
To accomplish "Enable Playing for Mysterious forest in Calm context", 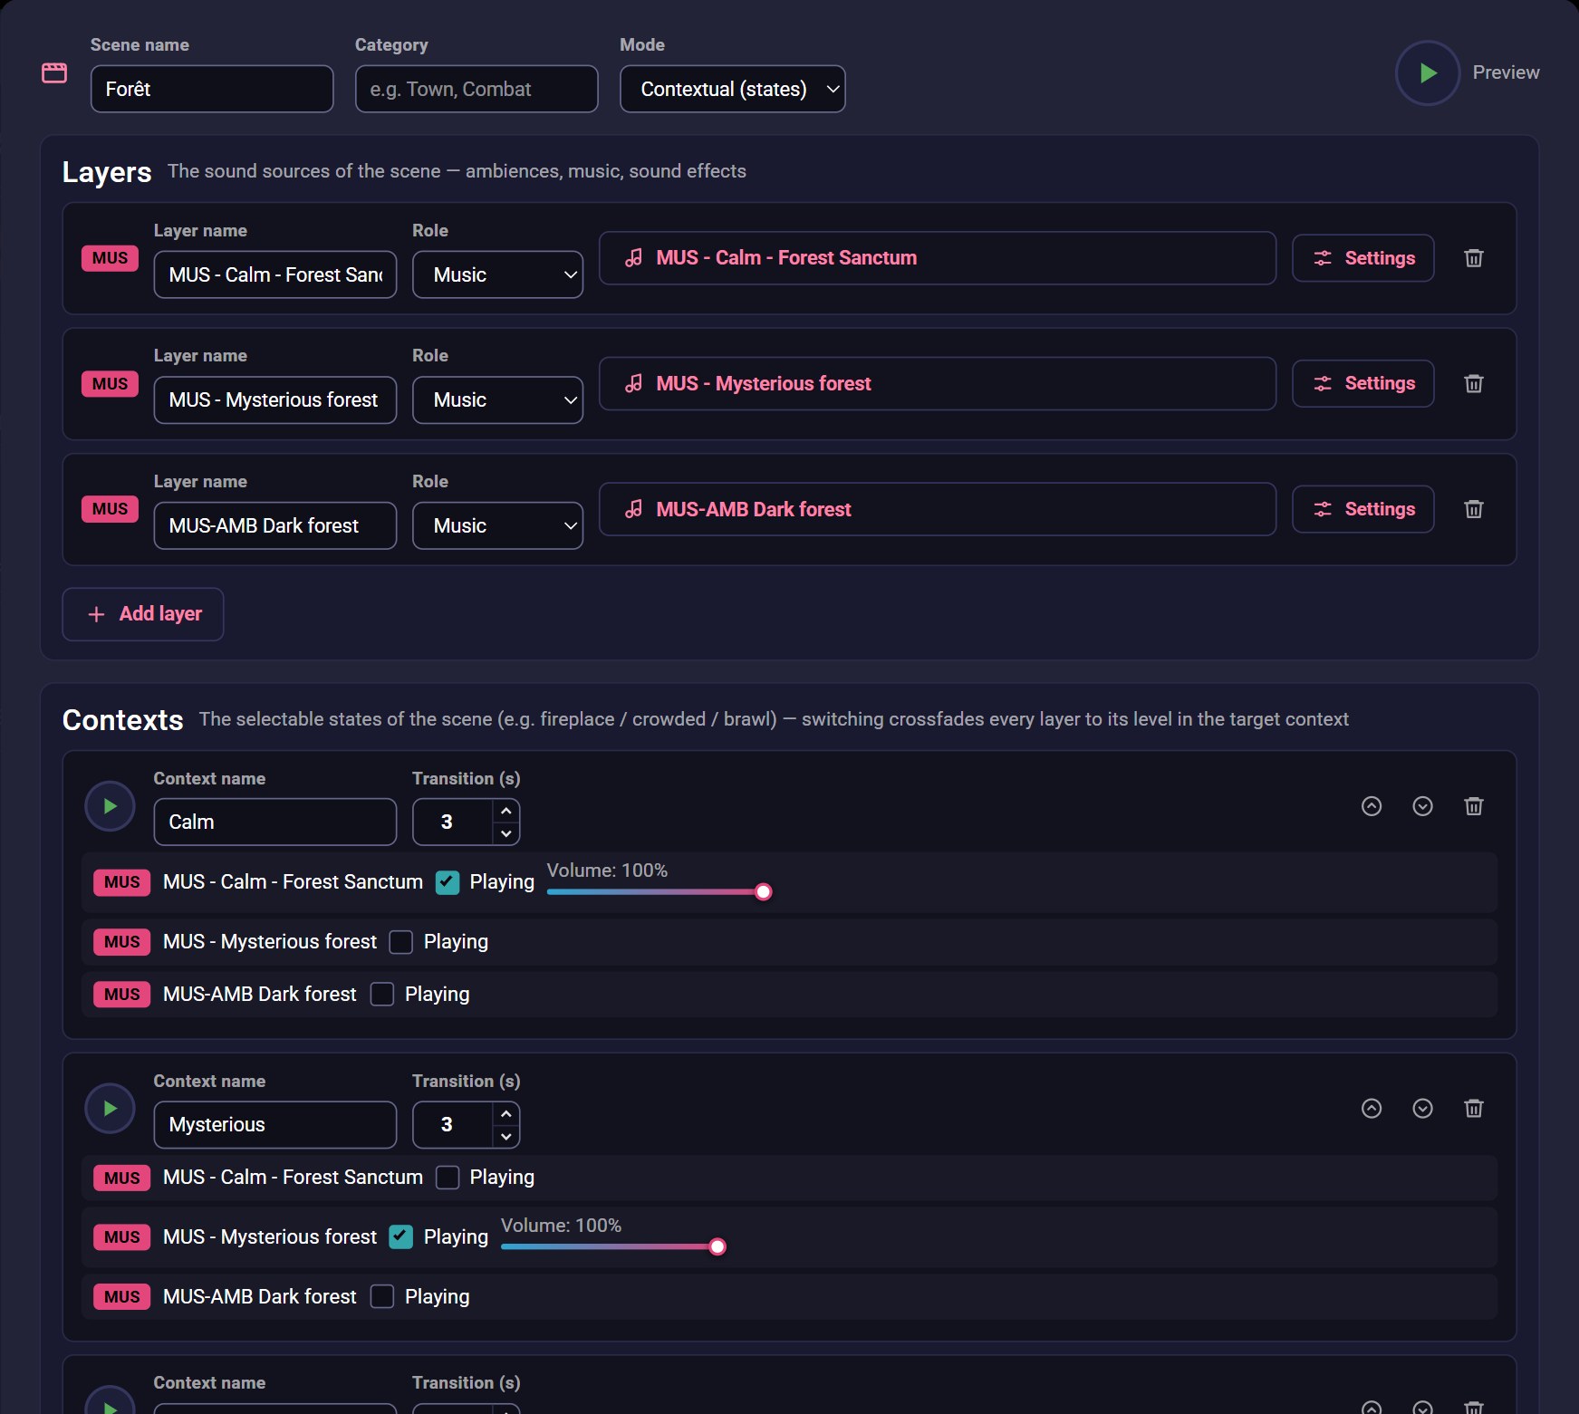I will [400, 942].
